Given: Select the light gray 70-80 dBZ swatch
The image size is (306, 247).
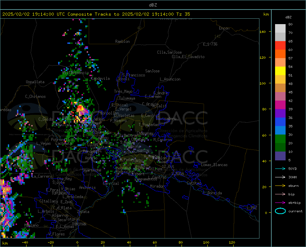Looking at the screenshot, I should pos(280,29).
